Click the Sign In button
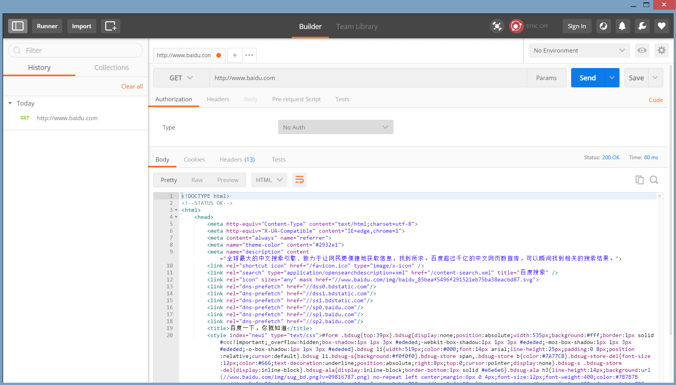 tap(577, 26)
